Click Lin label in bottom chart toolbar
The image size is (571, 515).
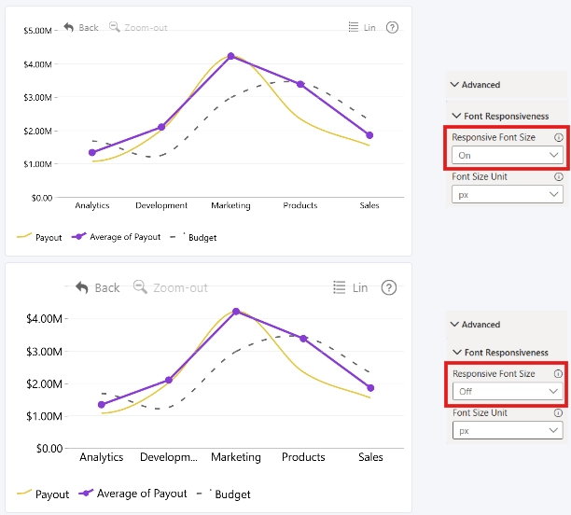tap(360, 287)
